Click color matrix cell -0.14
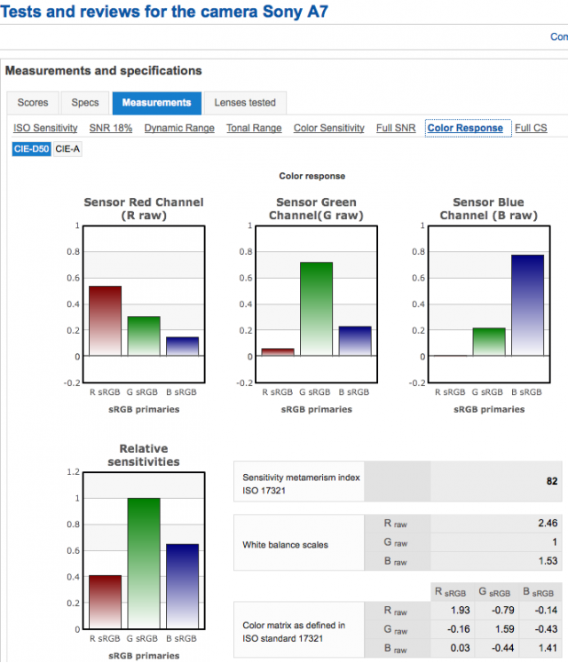This screenshot has height=663, width=568. [x=546, y=611]
